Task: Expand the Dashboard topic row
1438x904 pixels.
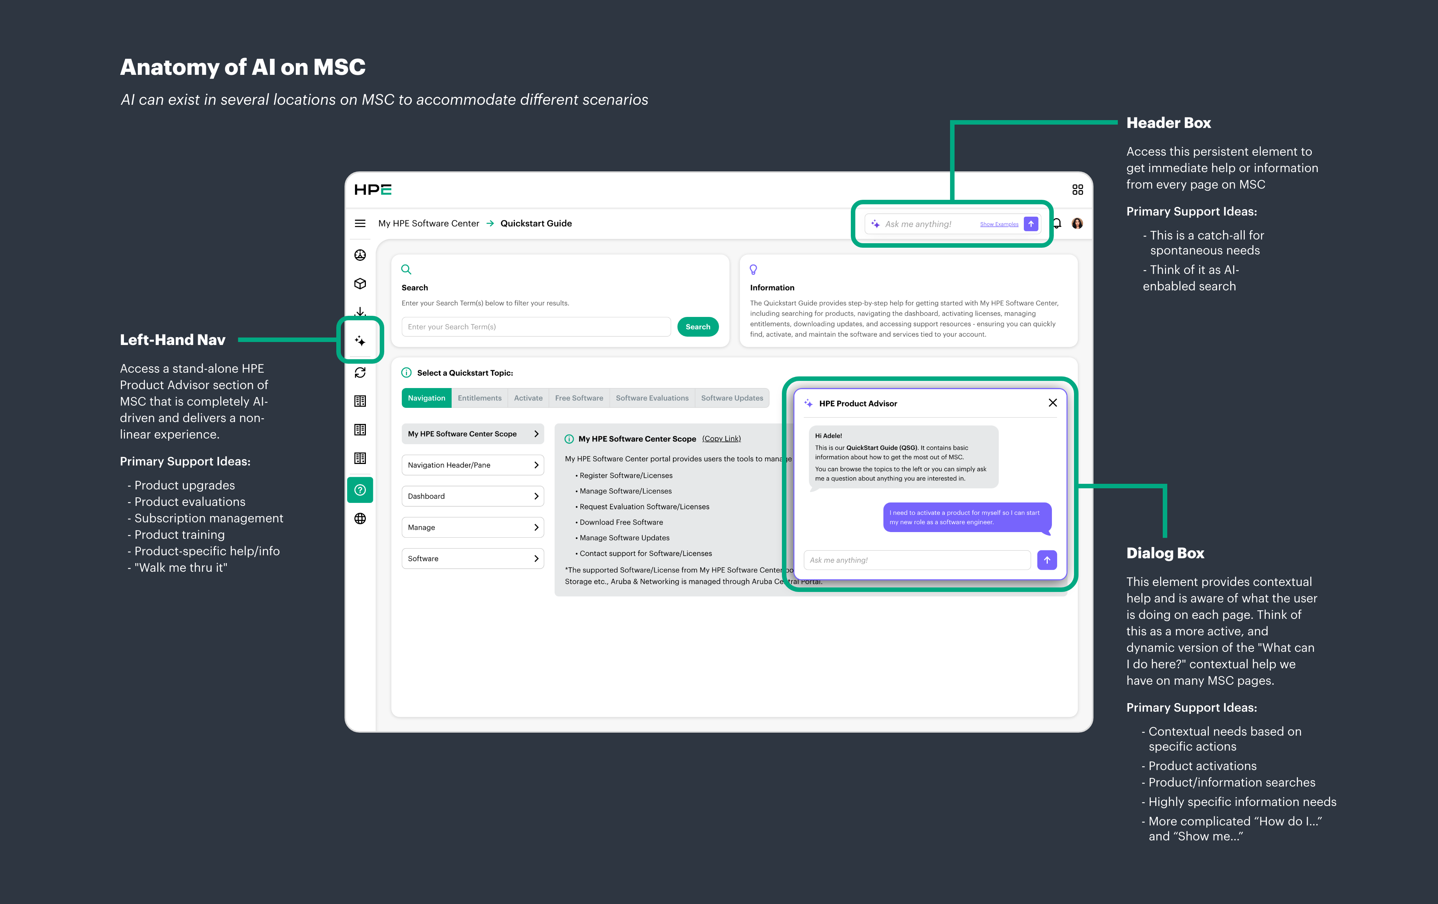Action: pos(472,496)
